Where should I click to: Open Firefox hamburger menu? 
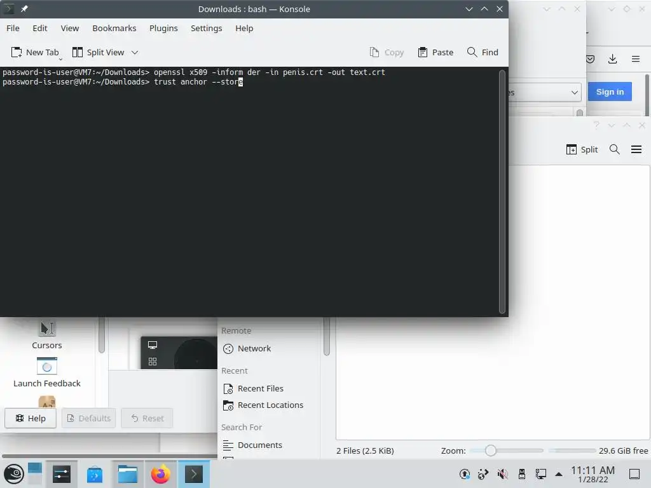pos(636,59)
